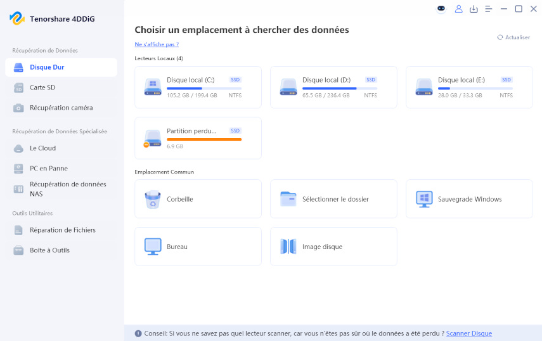542x341 pixels.
Task: Choose Corbeille recycle bin location
Action: point(198,199)
